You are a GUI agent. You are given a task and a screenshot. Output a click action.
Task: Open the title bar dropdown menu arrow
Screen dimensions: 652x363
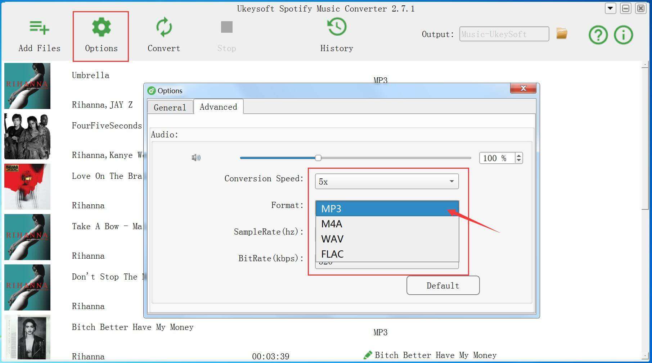[x=610, y=8]
